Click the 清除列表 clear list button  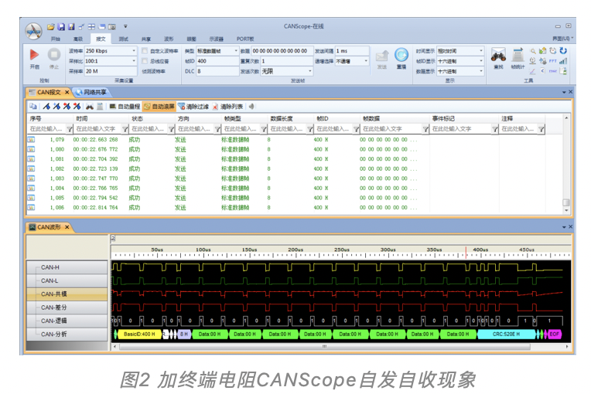tap(227, 107)
